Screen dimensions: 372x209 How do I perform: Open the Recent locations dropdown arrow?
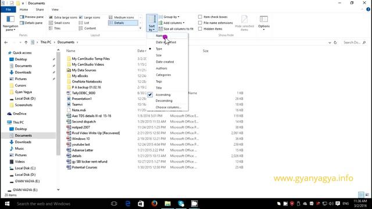click(x=20, y=42)
